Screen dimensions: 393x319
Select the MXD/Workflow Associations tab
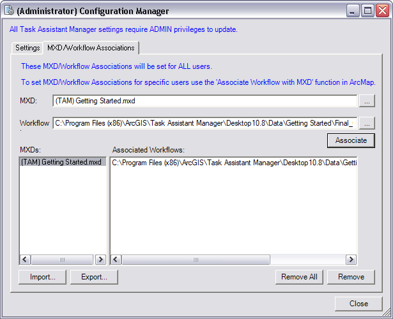coord(91,48)
